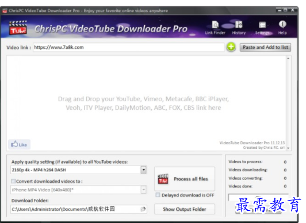Click the list scrollbar up arrow
The image size is (306, 223).
pos(288,59)
